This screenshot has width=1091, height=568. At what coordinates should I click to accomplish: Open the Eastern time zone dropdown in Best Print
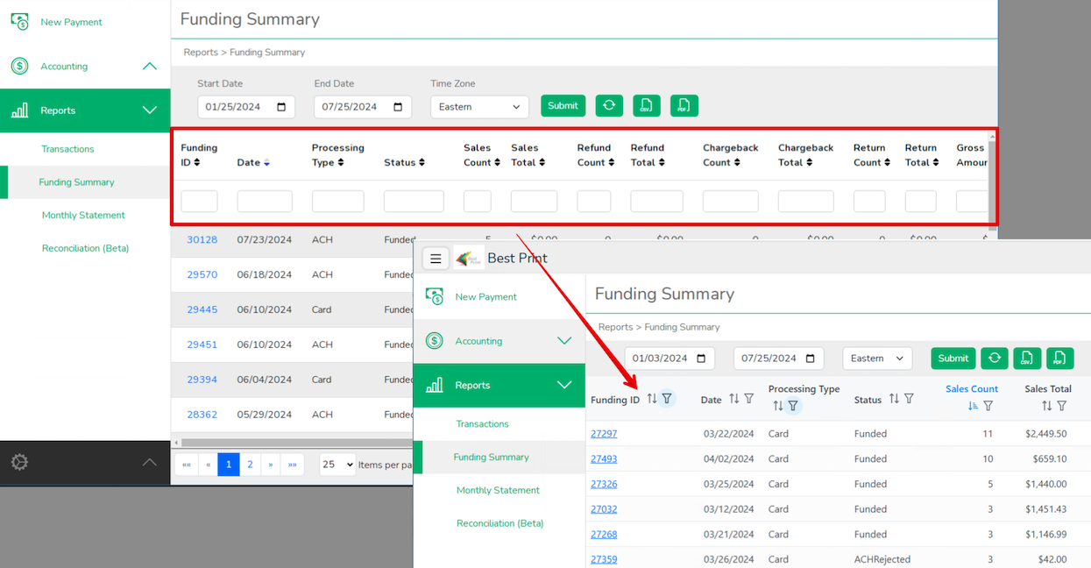(877, 359)
